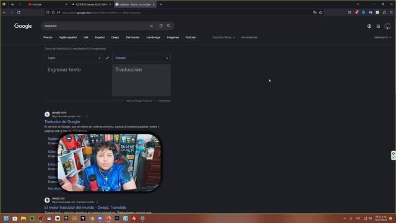The image size is (396, 223).
Task: Open the Xbox app in taskbar
Action: 32,219
